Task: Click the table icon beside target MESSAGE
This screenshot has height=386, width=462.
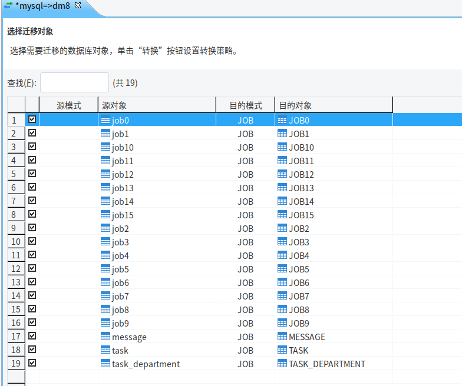Action: pos(282,337)
